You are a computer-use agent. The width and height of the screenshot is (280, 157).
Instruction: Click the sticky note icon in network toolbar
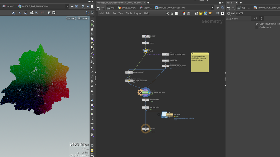201,13
